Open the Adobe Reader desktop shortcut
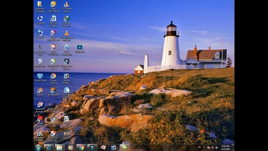268x151 pixels. point(40,122)
